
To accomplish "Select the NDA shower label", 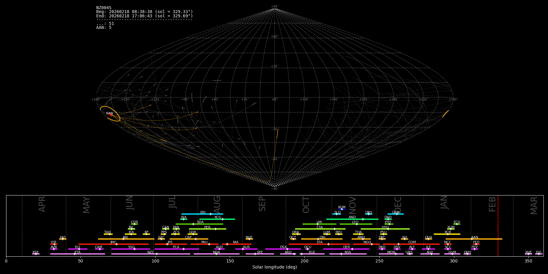I will pos(216,252).
